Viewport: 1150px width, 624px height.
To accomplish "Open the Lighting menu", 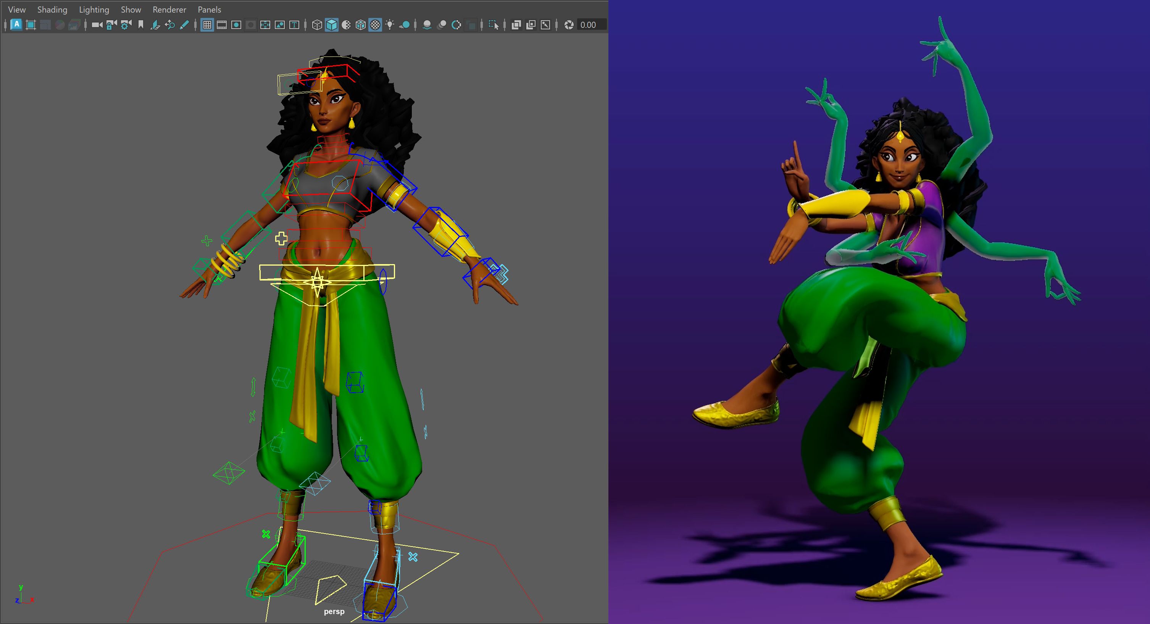I will [94, 10].
